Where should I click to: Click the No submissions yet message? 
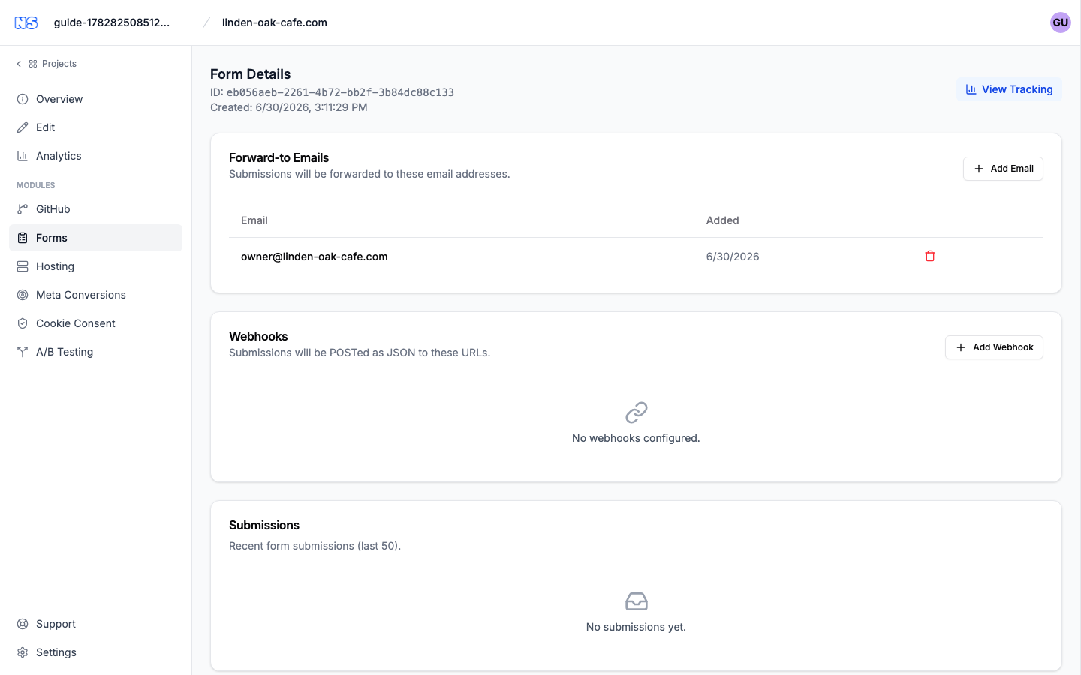[x=636, y=627]
